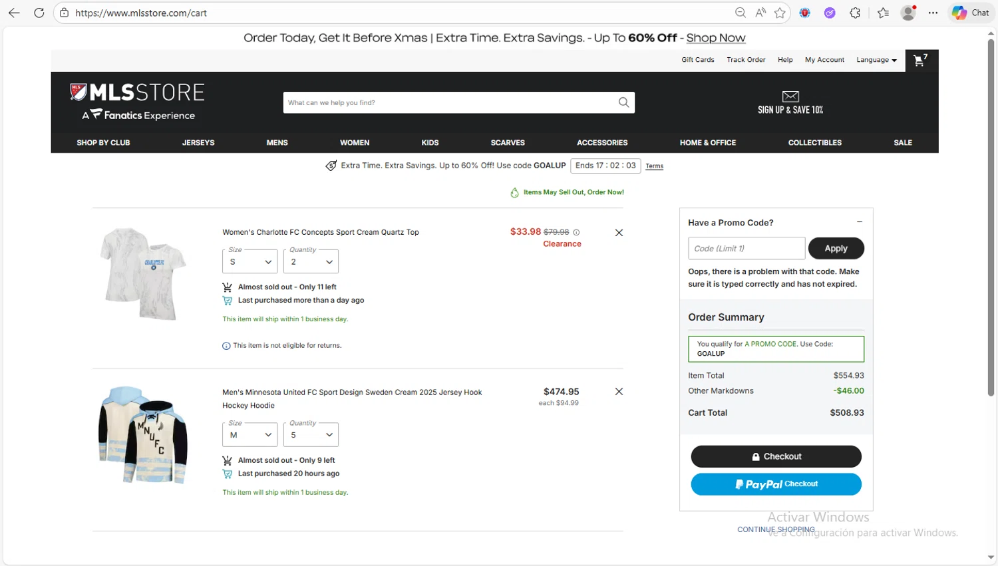Click the Minnesota United hoodie thumbnail image
The image size is (998, 566).
click(x=143, y=434)
